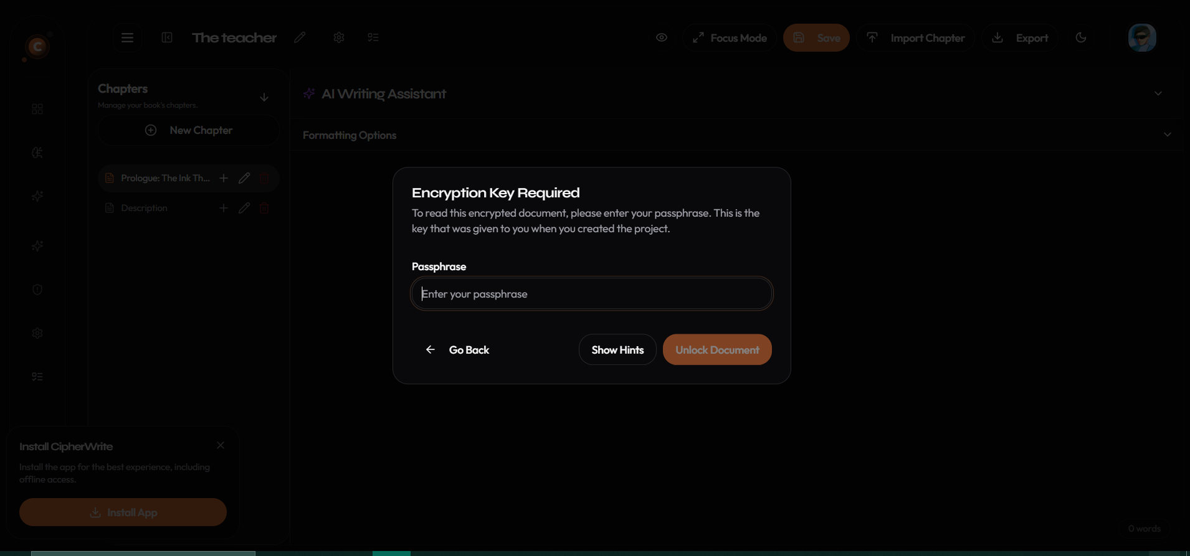The width and height of the screenshot is (1190, 556).
Task: Switch to dark mode with the moon icon
Action: pyautogui.click(x=1080, y=37)
